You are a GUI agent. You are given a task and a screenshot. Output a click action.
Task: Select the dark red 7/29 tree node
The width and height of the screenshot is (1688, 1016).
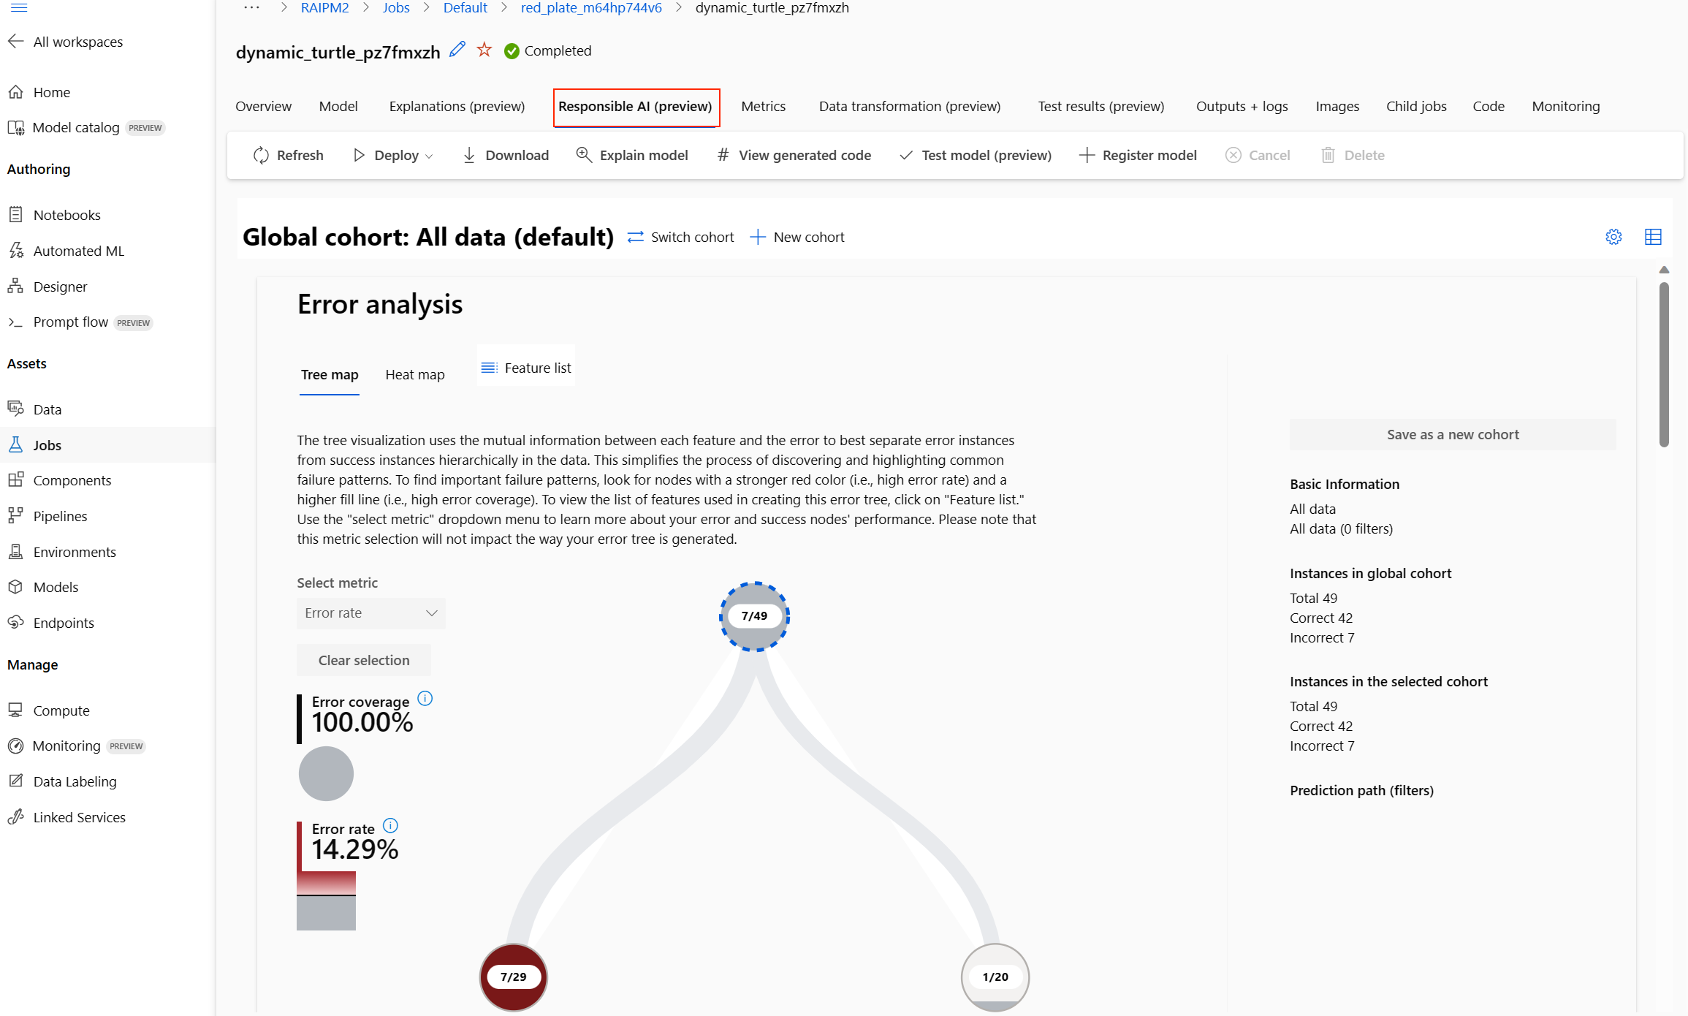pos(513,977)
